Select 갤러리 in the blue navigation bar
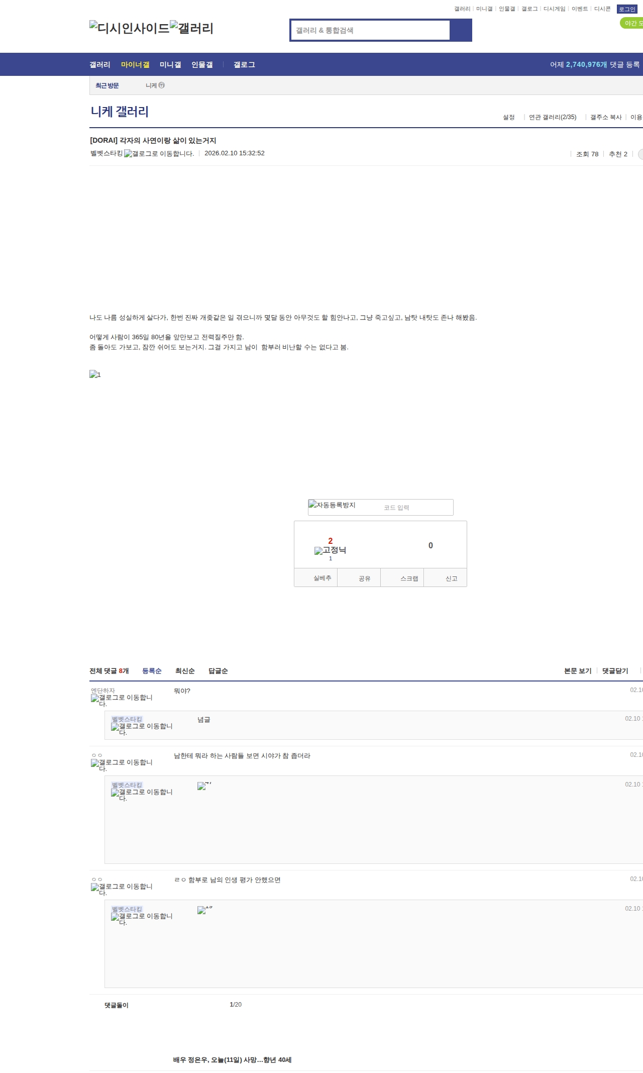This screenshot has width=643, height=1073. [100, 65]
